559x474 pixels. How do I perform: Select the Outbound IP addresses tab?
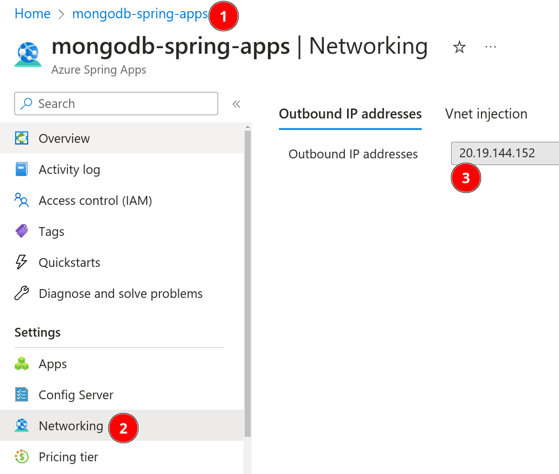coord(350,114)
